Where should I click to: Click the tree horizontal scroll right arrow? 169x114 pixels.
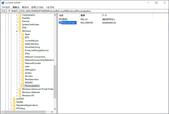point(52,112)
